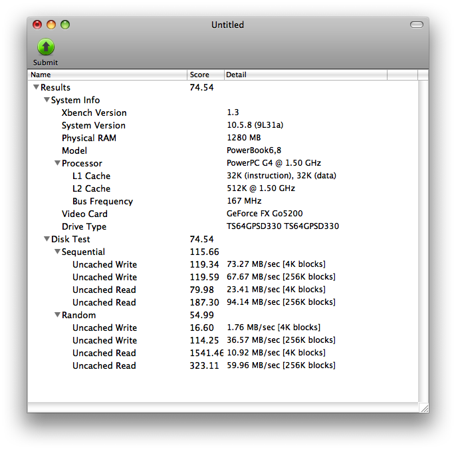Image resolution: width=456 pixels, height=450 pixels.
Task: Click the Results score 74.54
Action: [x=201, y=87]
